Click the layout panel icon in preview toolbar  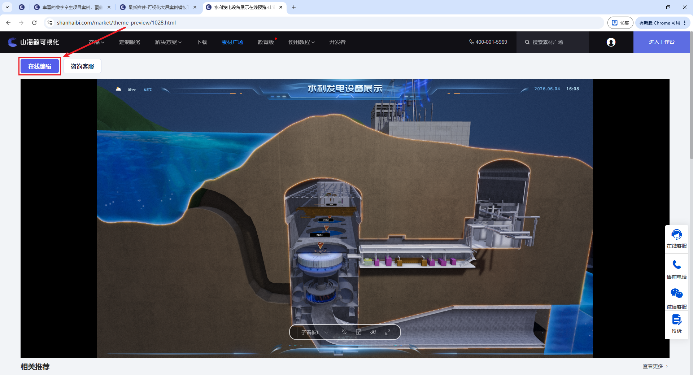(x=359, y=332)
